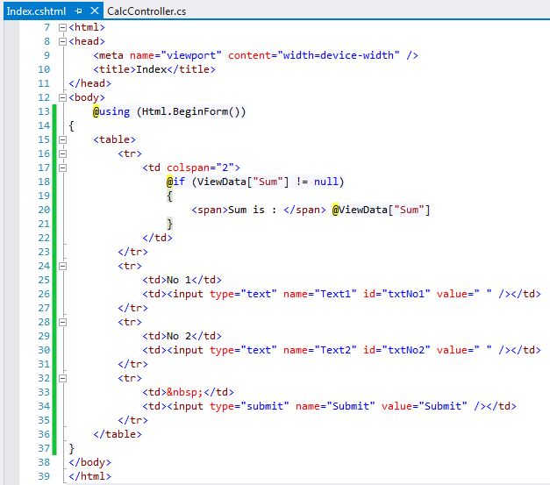Click "width=device-width" content value
This screenshot has height=485, width=550.
[x=339, y=55]
